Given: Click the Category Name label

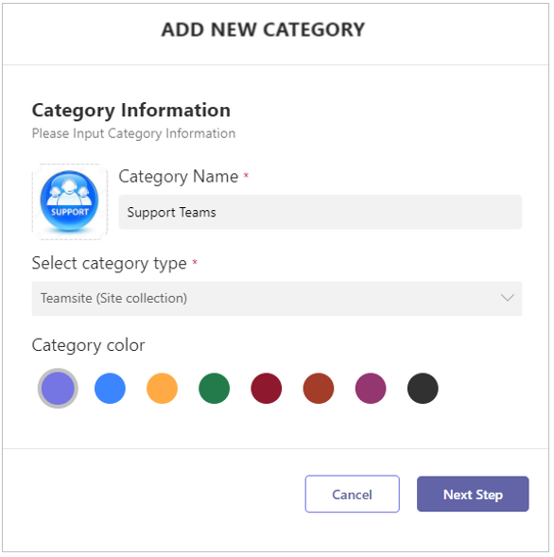Looking at the screenshot, I should [x=179, y=177].
